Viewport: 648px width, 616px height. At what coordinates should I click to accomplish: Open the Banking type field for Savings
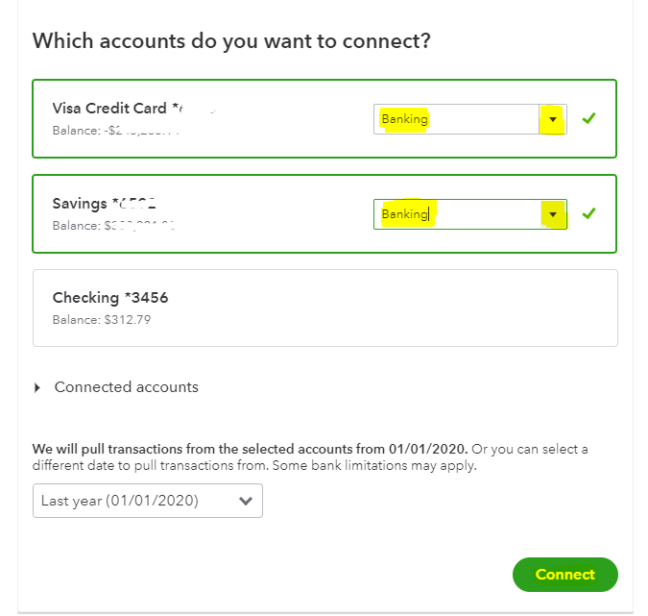(x=456, y=214)
